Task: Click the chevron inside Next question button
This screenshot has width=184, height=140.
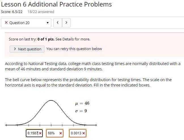Action: point(15,49)
